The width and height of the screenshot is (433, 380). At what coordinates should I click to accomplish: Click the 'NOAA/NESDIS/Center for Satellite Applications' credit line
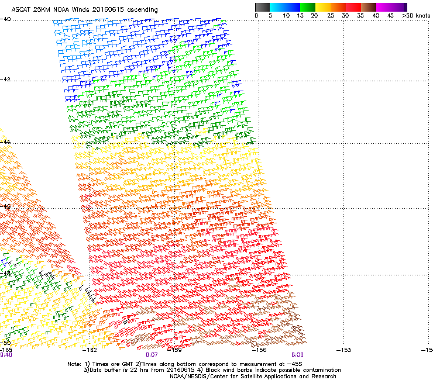pyautogui.click(x=253, y=376)
